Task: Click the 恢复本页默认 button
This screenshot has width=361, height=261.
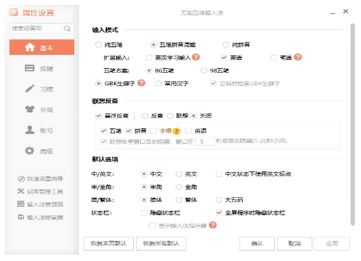Action: click(109, 244)
